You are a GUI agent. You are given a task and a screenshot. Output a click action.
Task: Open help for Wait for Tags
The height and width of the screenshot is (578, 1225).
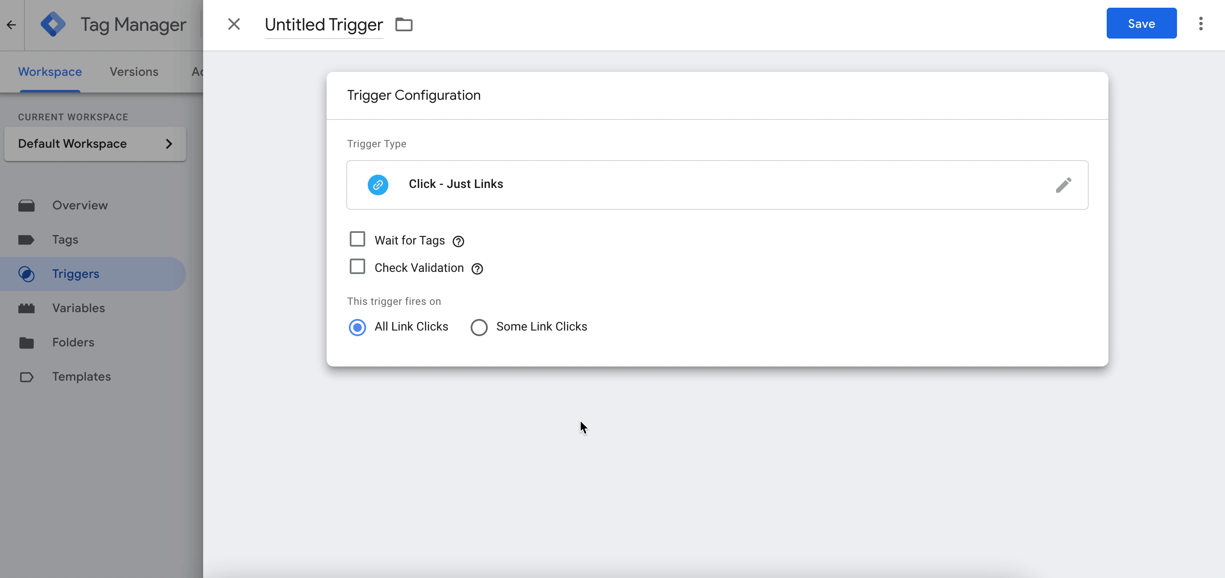click(458, 241)
